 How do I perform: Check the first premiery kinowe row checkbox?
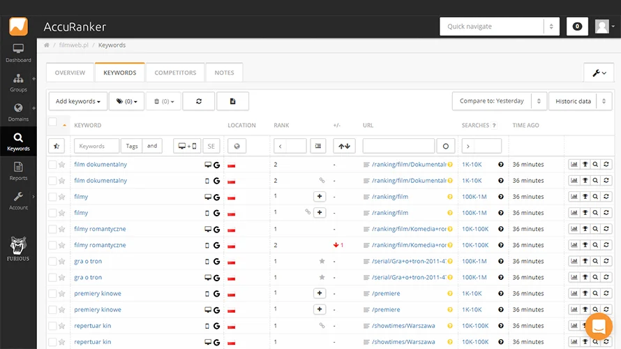point(52,294)
